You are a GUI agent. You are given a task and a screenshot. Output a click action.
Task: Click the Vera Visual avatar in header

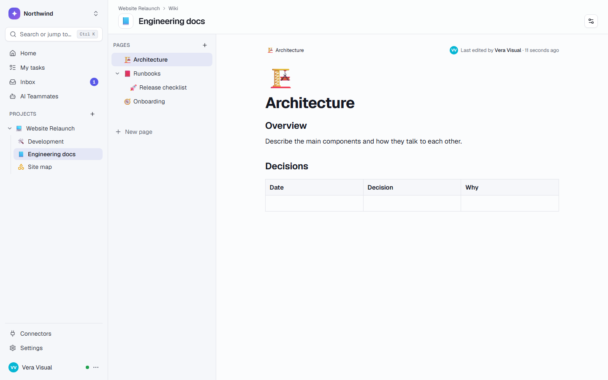[454, 50]
